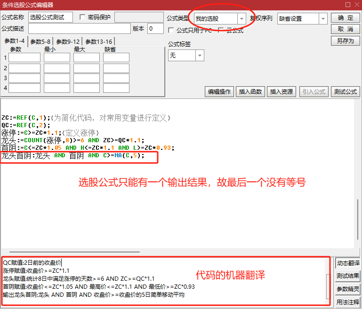Screen dimensions: 362x309
Task: Click row 4 最大 field
Action: tap(87, 88)
